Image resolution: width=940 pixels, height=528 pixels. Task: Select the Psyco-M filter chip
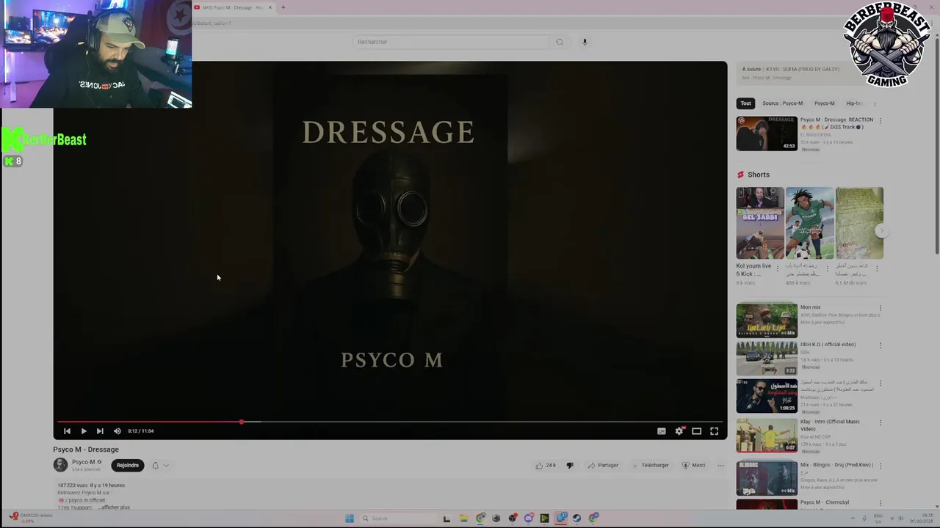coord(824,103)
